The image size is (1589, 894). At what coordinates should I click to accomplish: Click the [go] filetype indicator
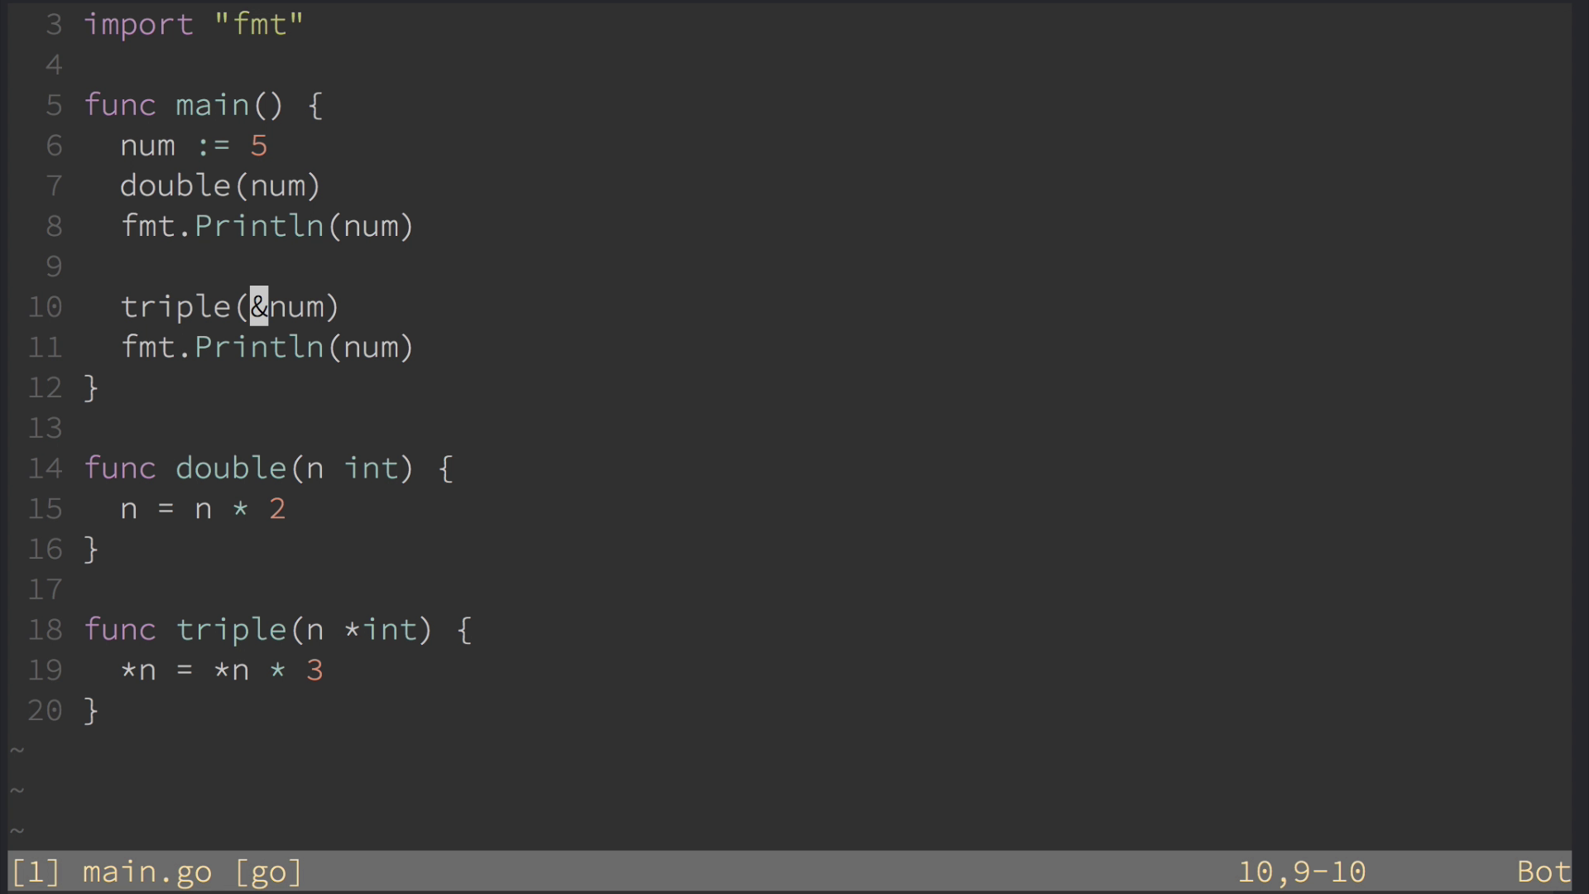268,872
